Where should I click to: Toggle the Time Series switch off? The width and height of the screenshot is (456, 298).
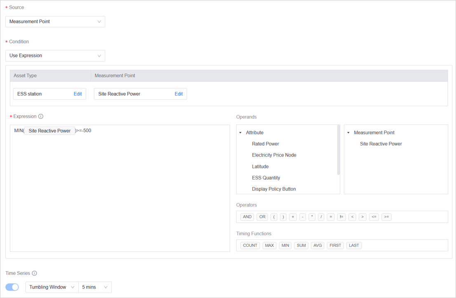12,287
